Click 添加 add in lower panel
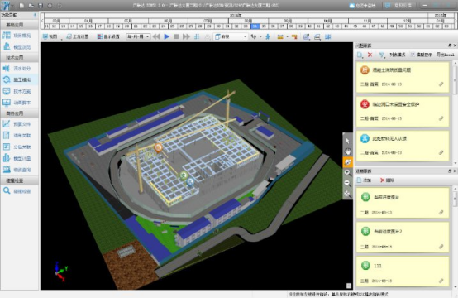This screenshot has width=458, height=298. (364, 180)
